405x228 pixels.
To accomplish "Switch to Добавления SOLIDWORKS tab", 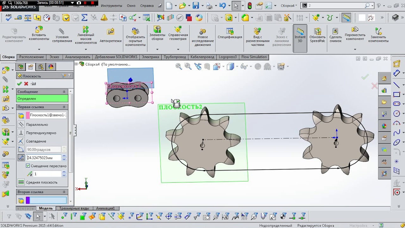I will [x=116, y=57].
